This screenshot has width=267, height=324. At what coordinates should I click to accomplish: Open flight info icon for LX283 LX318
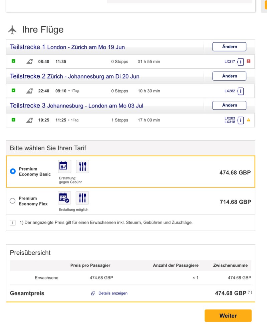(240, 120)
